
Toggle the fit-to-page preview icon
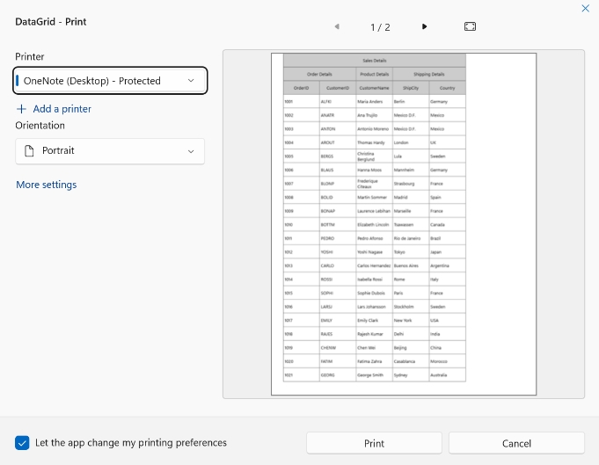[470, 26]
